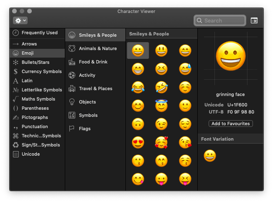Open Letterlike Symbols category

click(x=37, y=90)
